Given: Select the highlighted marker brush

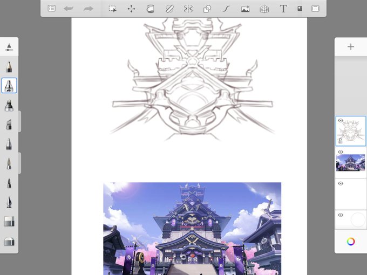Looking at the screenshot, I should point(9,86).
